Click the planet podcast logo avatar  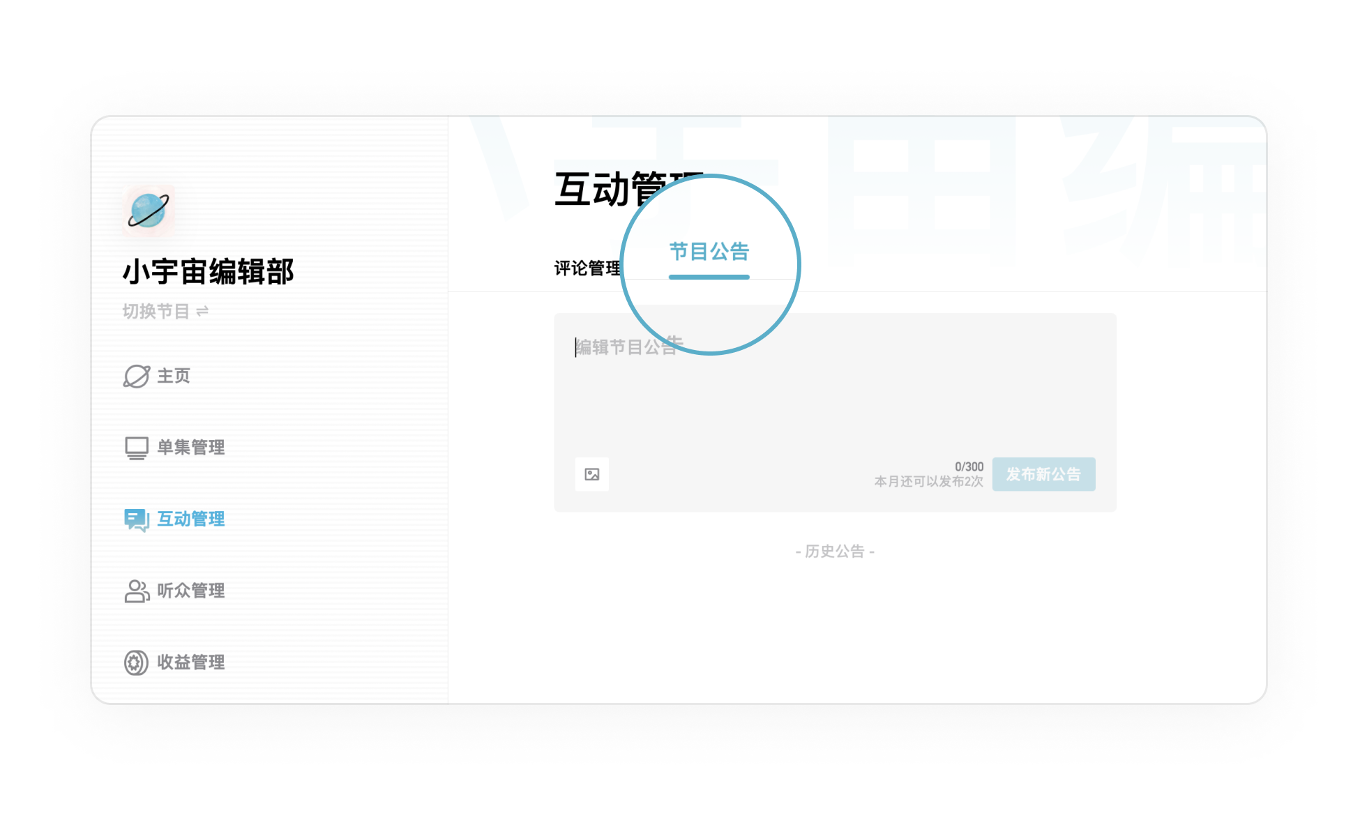pos(149,211)
